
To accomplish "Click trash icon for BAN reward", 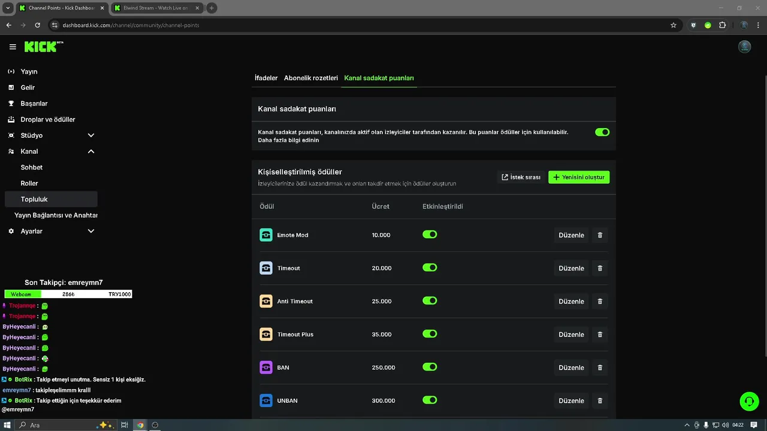I will click(600, 368).
